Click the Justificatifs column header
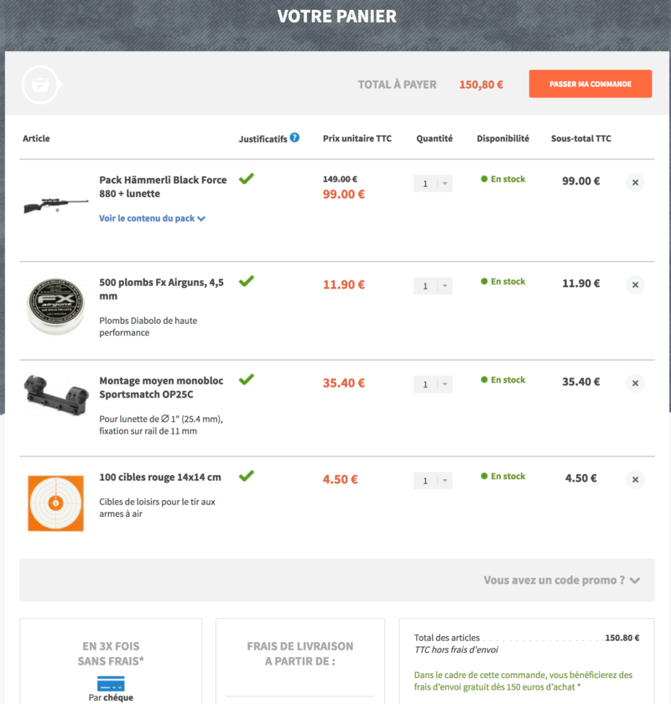Screen dimensions: 671x704 click(x=263, y=138)
